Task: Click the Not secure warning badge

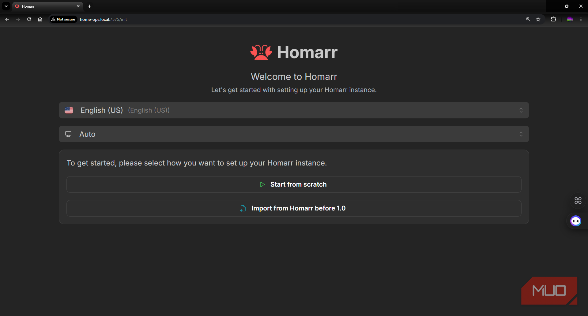Action: point(63,19)
